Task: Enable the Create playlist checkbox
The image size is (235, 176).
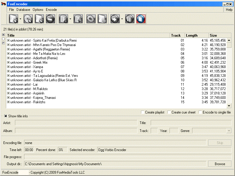Action: (143, 112)
